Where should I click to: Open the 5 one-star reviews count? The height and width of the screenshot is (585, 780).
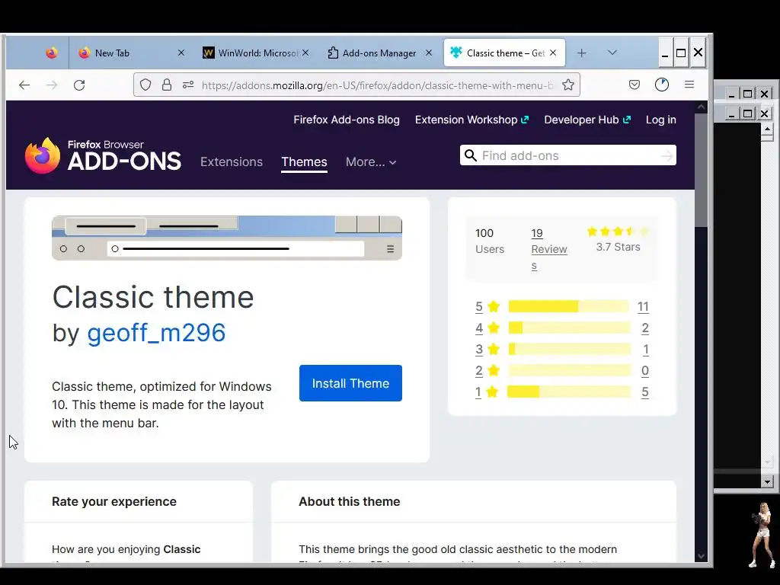[x=644, y=392]
